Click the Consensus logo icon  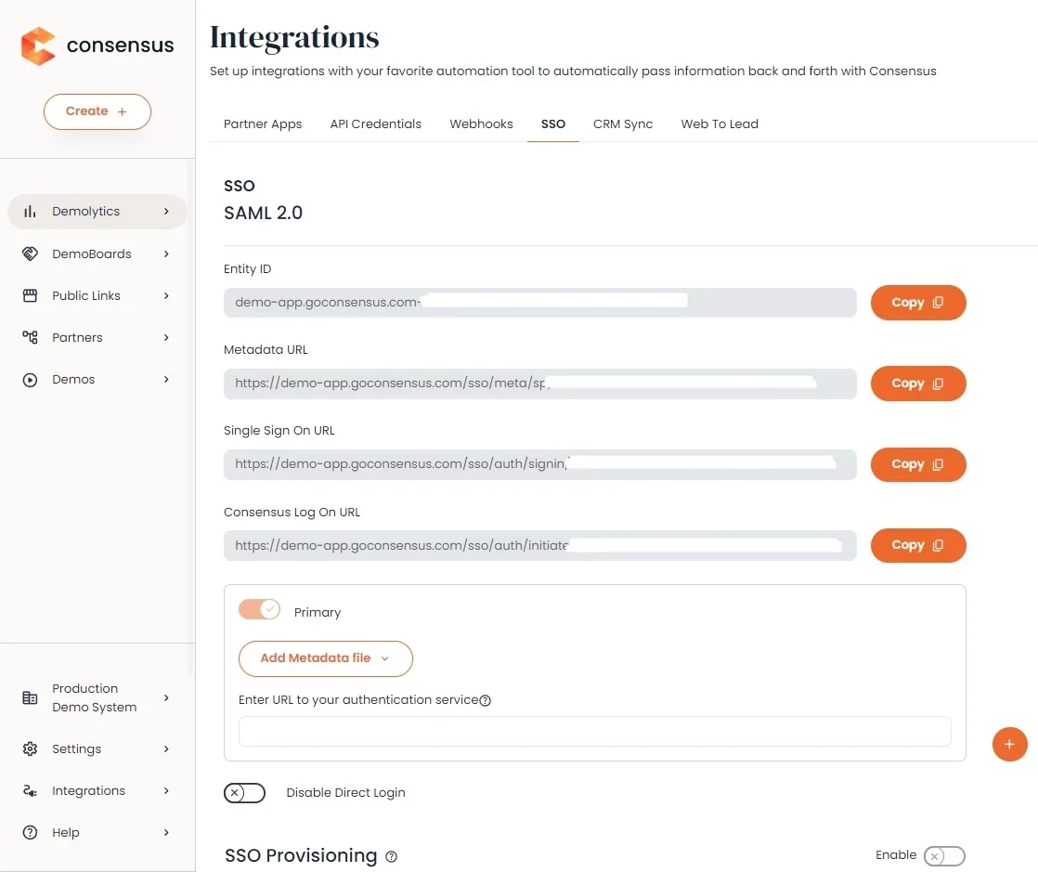(x=38, y=46)
